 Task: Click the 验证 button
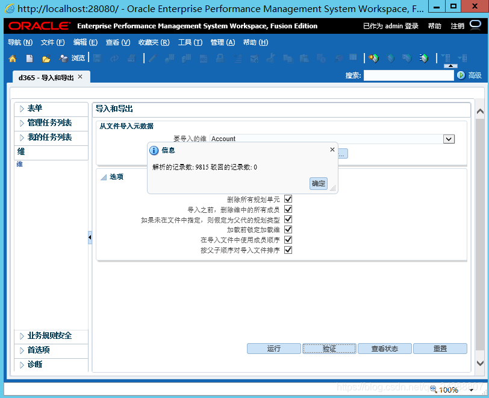(329, 349)
